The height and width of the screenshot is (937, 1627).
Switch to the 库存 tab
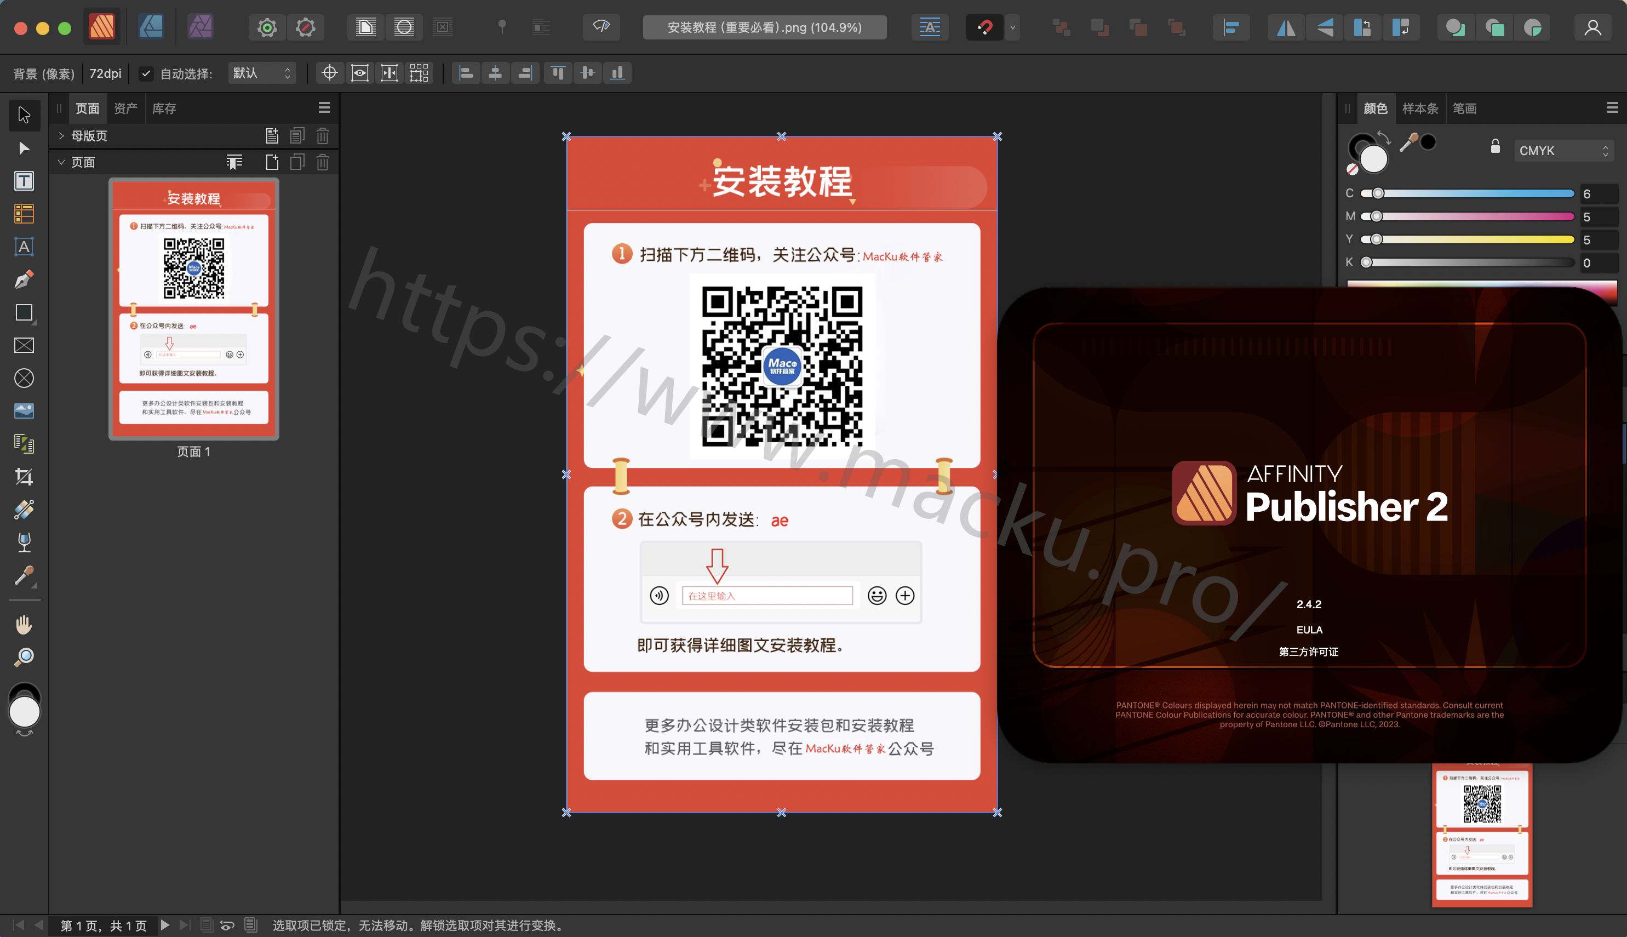point(164,108)
